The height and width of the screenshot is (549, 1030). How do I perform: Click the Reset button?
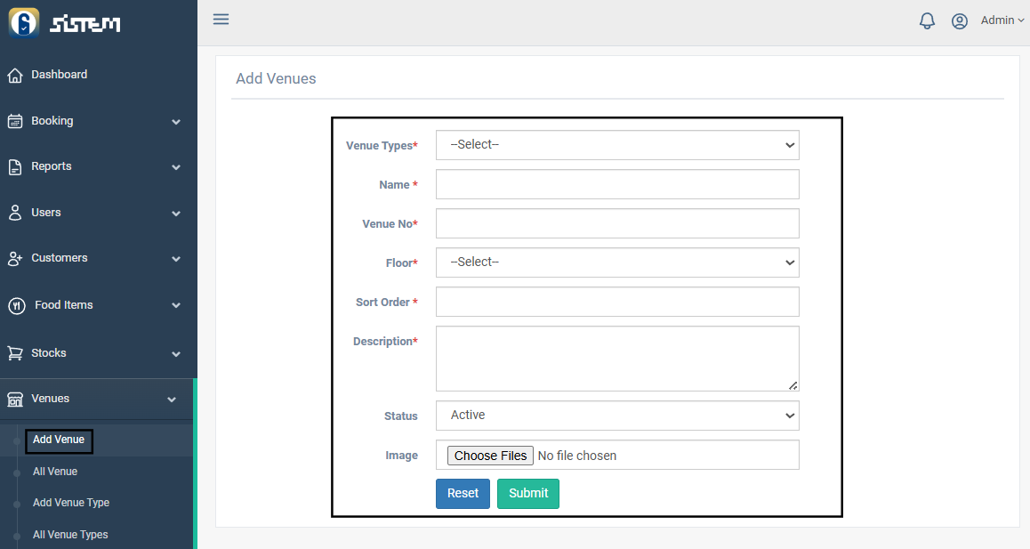[463, 494]
